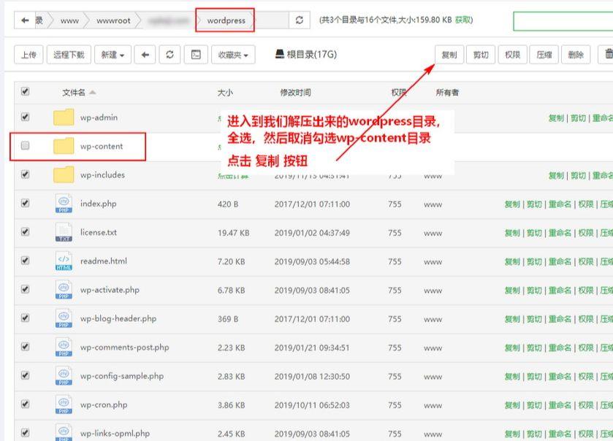The height and width of the screenshot is (441, 613).
Task: Click the 获取 link for directory size
Action: tap(463, 20)
